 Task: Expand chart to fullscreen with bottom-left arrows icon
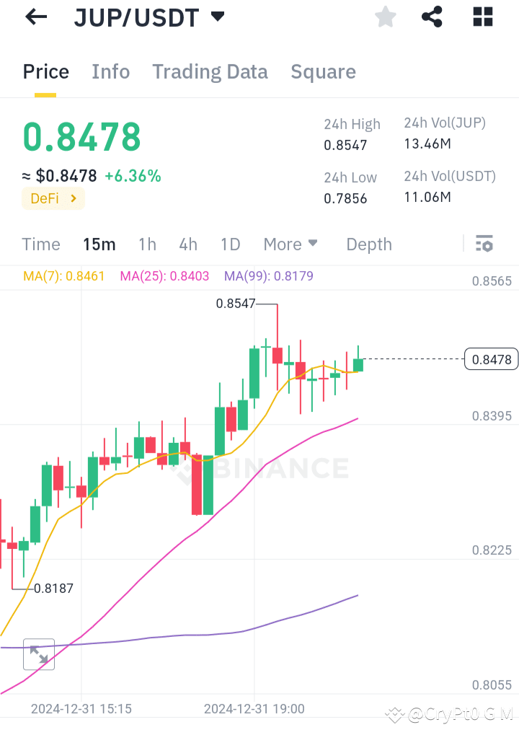38,654
